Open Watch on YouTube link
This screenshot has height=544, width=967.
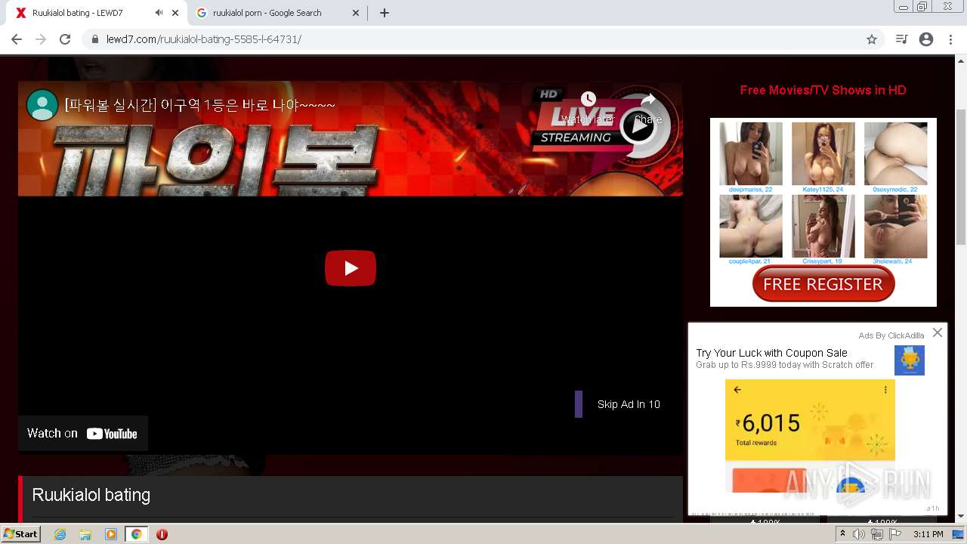[x=83, y=434]
